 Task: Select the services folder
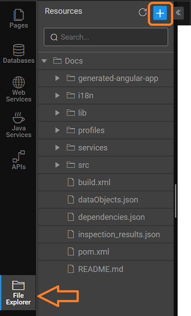tap(106, 148)
